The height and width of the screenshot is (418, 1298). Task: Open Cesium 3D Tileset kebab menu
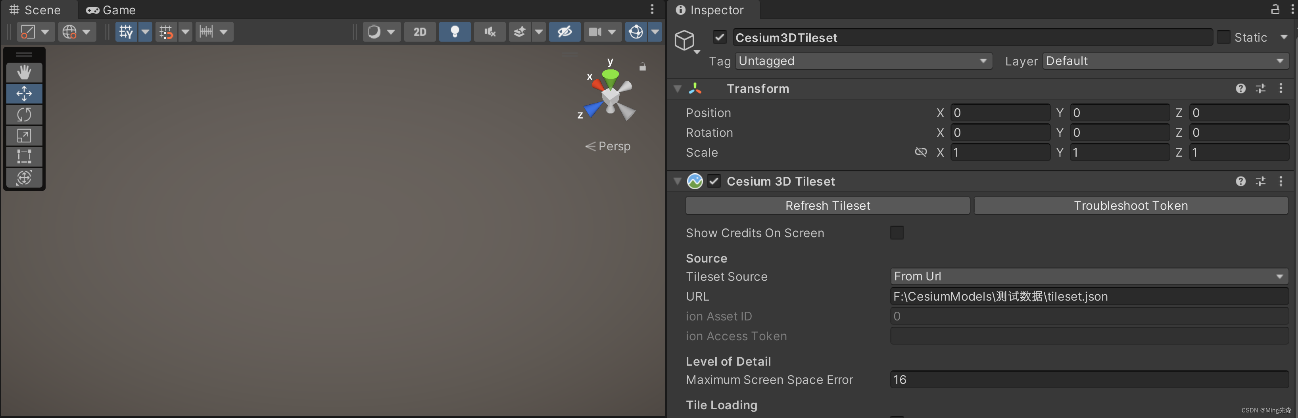tap(1281, 181)
